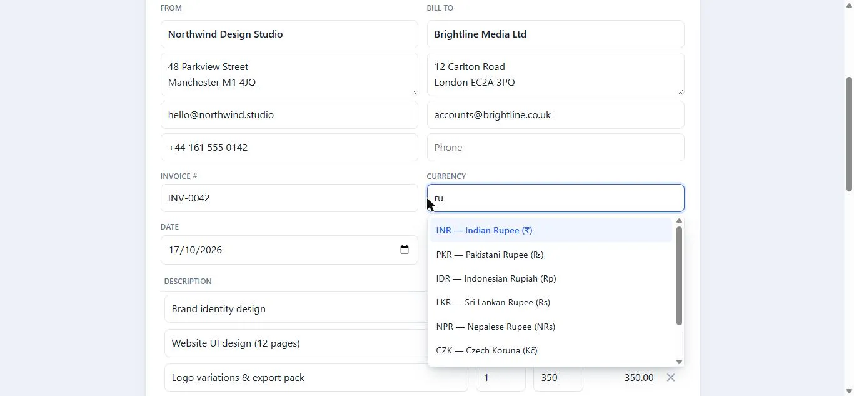Open the date picker calendar icon
This screenshot has width=854, height=396.
coord(404,250)
